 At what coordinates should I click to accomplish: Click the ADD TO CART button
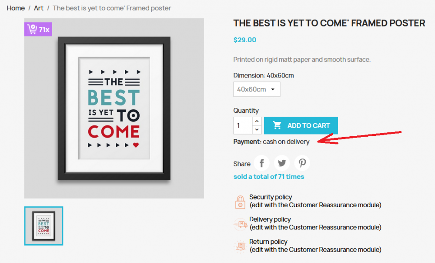click(x=301, y=125)
